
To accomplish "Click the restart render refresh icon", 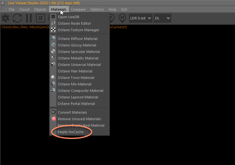I will click(x=17, y=18).
